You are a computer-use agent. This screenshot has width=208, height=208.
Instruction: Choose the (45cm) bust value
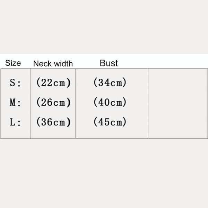110,122
